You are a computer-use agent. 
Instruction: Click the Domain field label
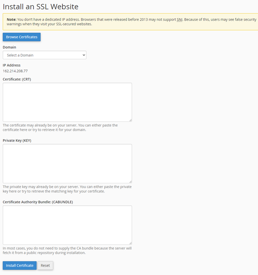click(10, 47)
